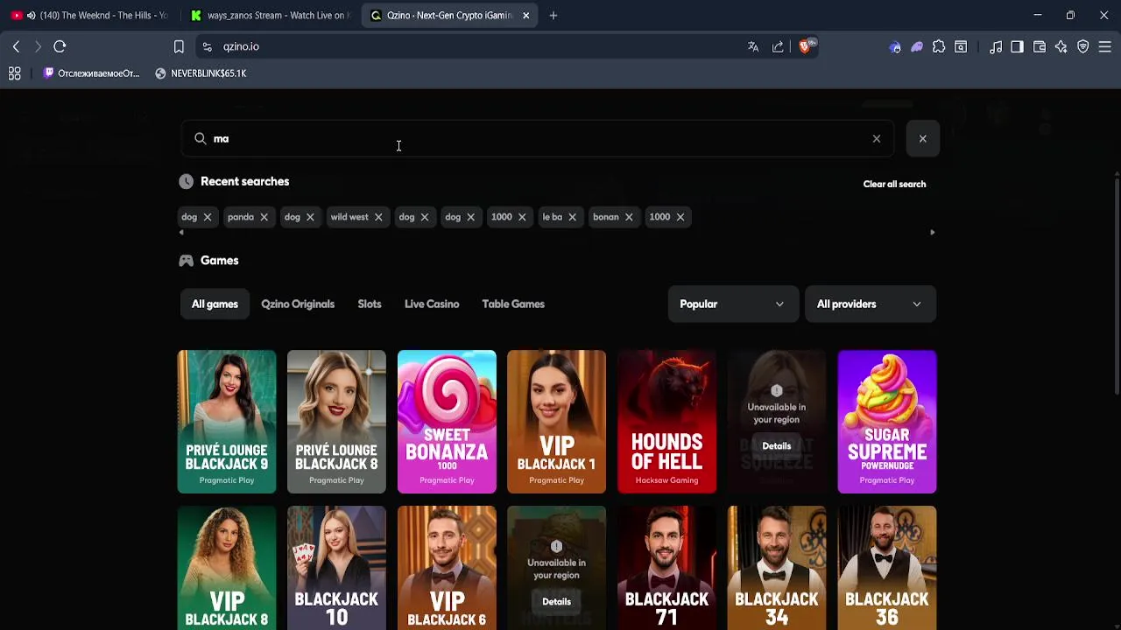Toggle the browser sidebar panel icon
The height and width of the screenshot is (630, 1121).
click(1017, 46)
